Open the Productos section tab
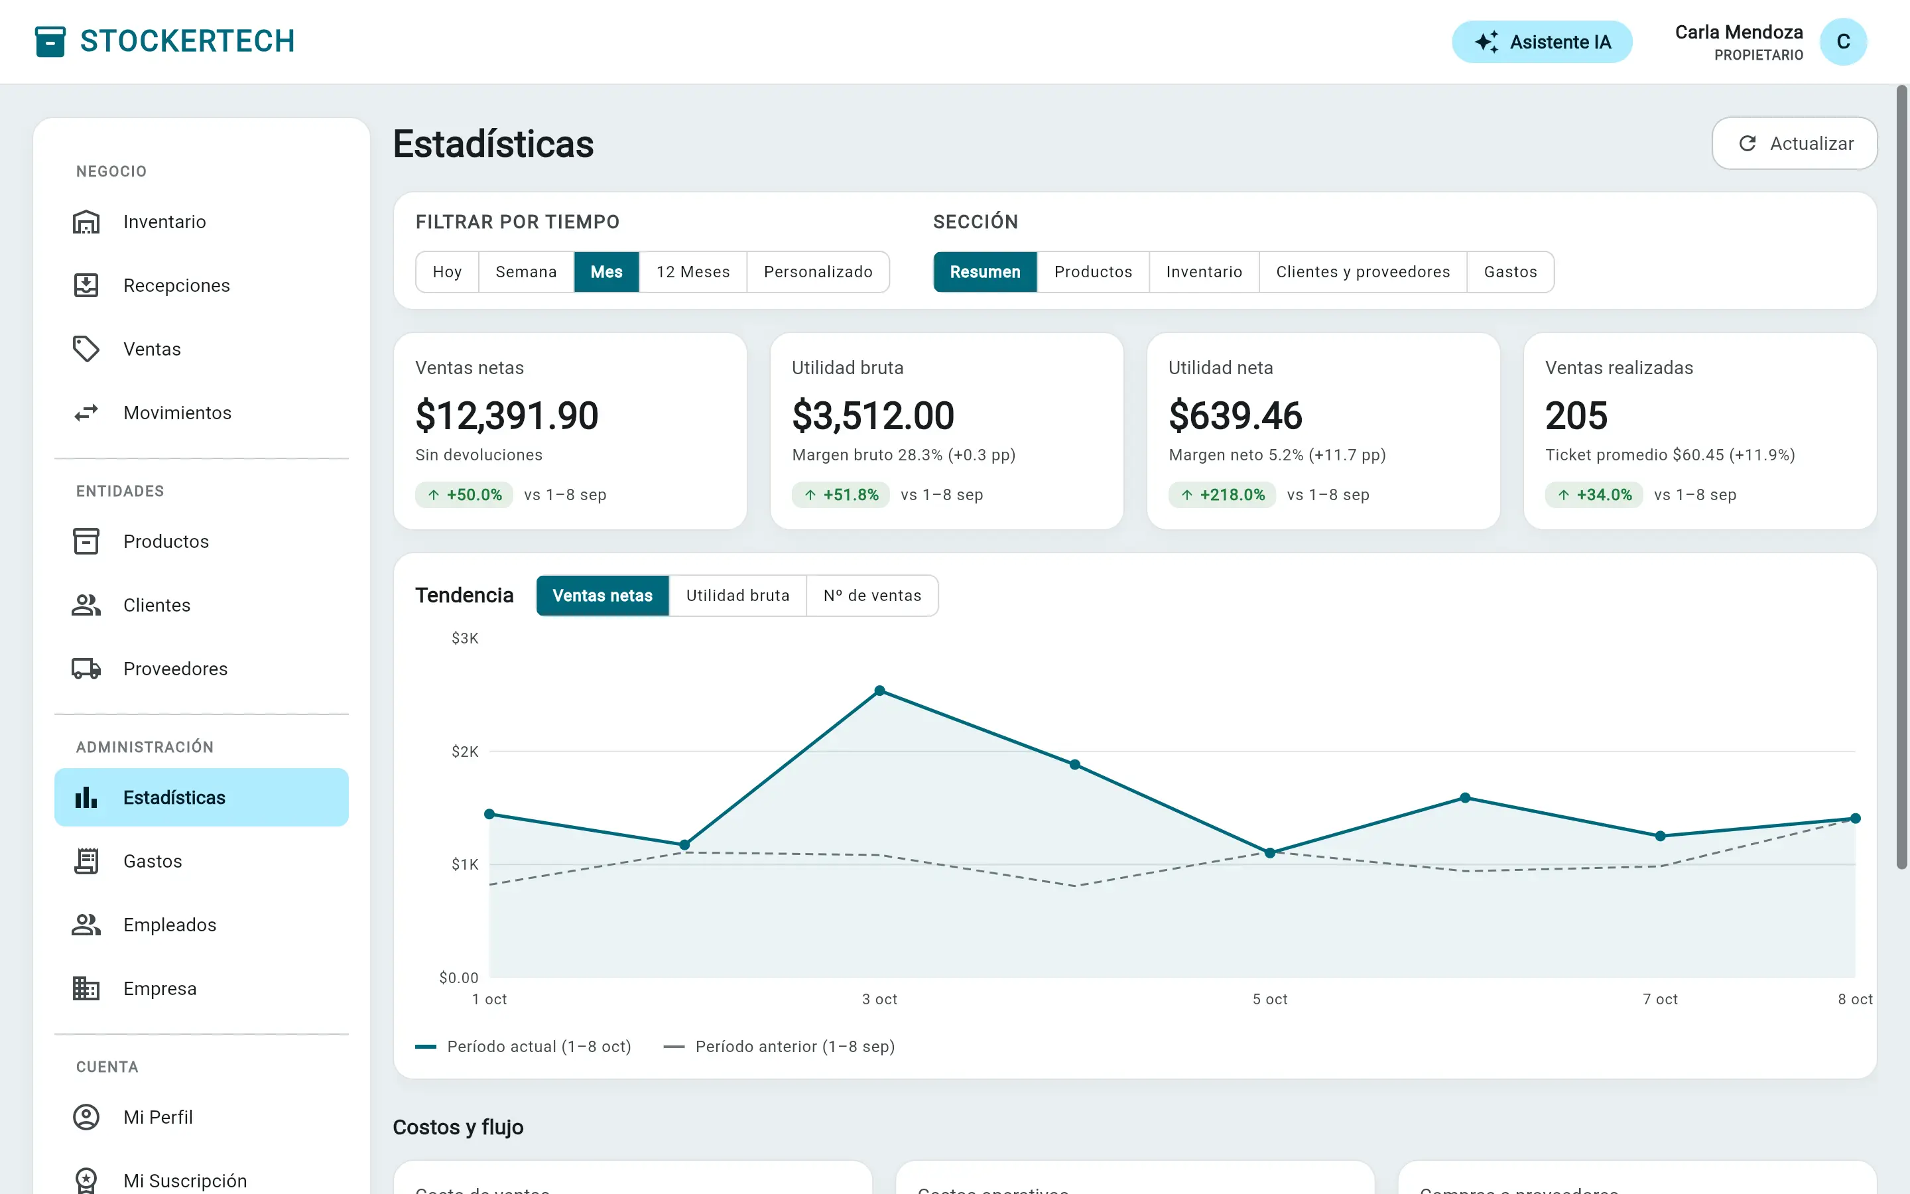1910x1194 pixels. pyautogui.click(x=1093, y=272)
